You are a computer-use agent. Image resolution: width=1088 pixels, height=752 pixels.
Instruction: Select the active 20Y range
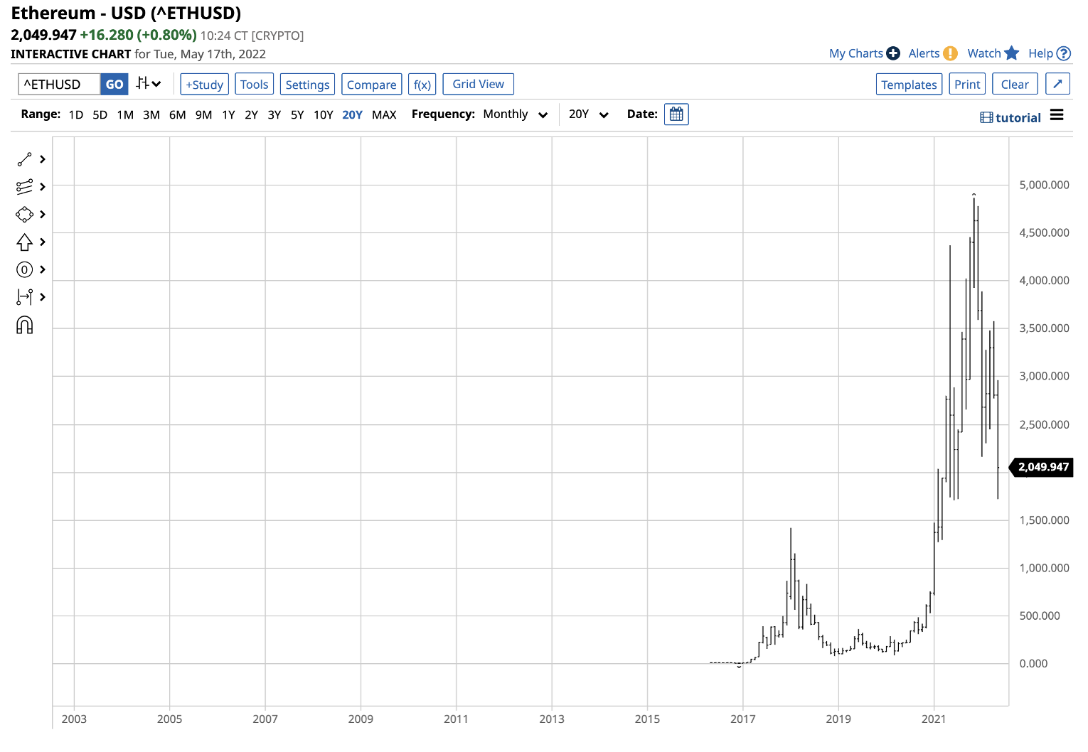click(352, 115)
